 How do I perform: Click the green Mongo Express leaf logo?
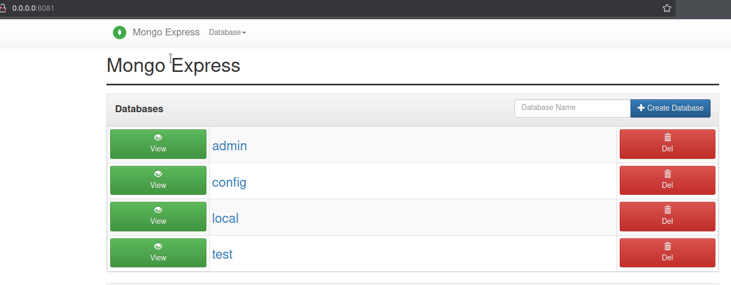click(119, 32)
